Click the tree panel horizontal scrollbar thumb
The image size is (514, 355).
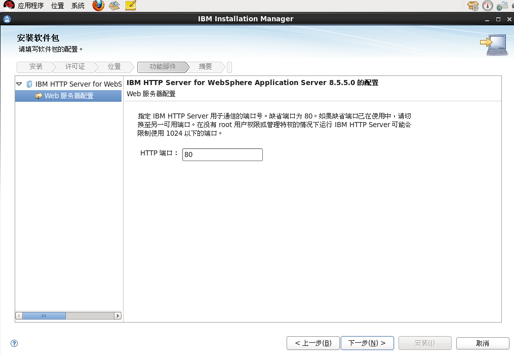[44, 315]
